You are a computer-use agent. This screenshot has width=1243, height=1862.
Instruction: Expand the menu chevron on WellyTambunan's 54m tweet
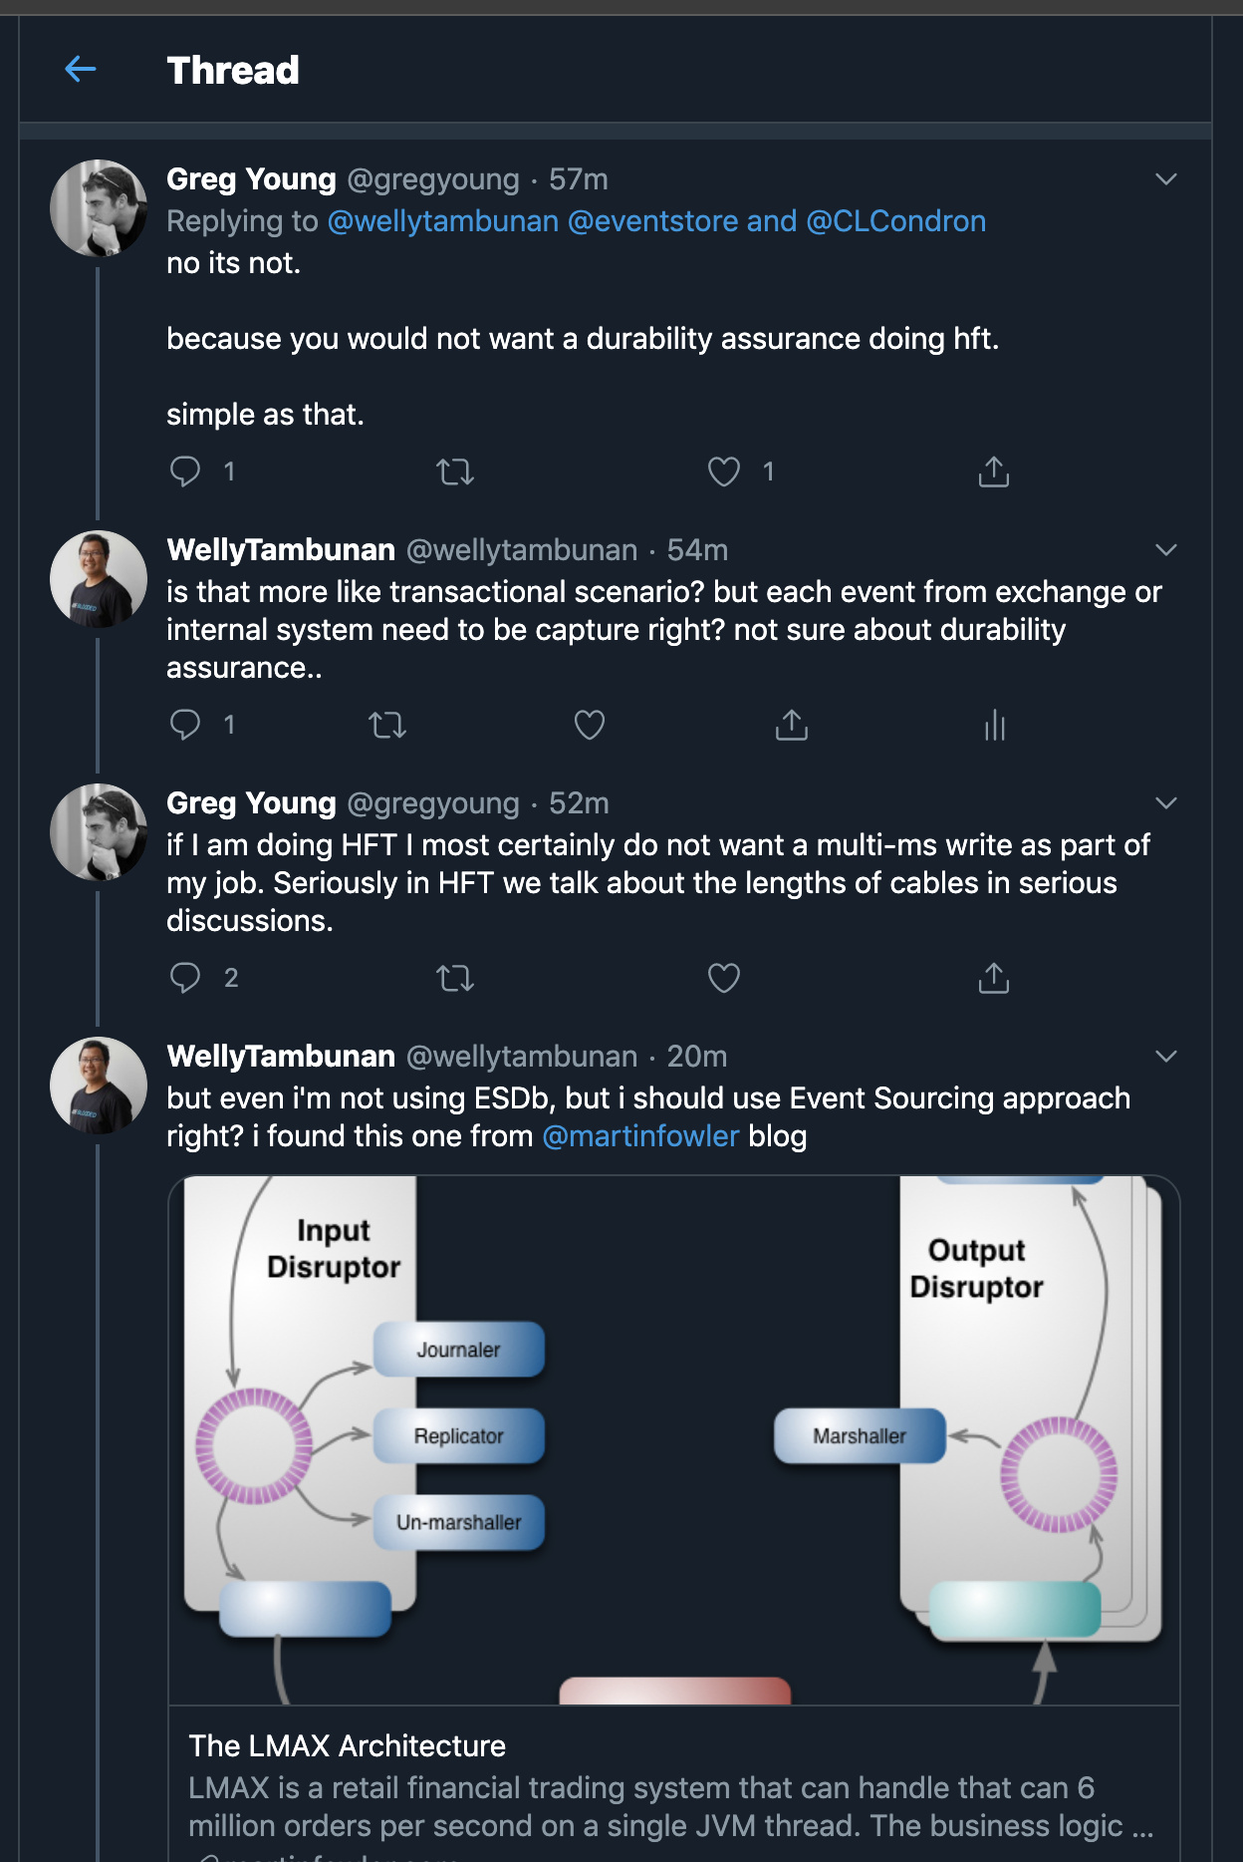[x=1166, y=550]
